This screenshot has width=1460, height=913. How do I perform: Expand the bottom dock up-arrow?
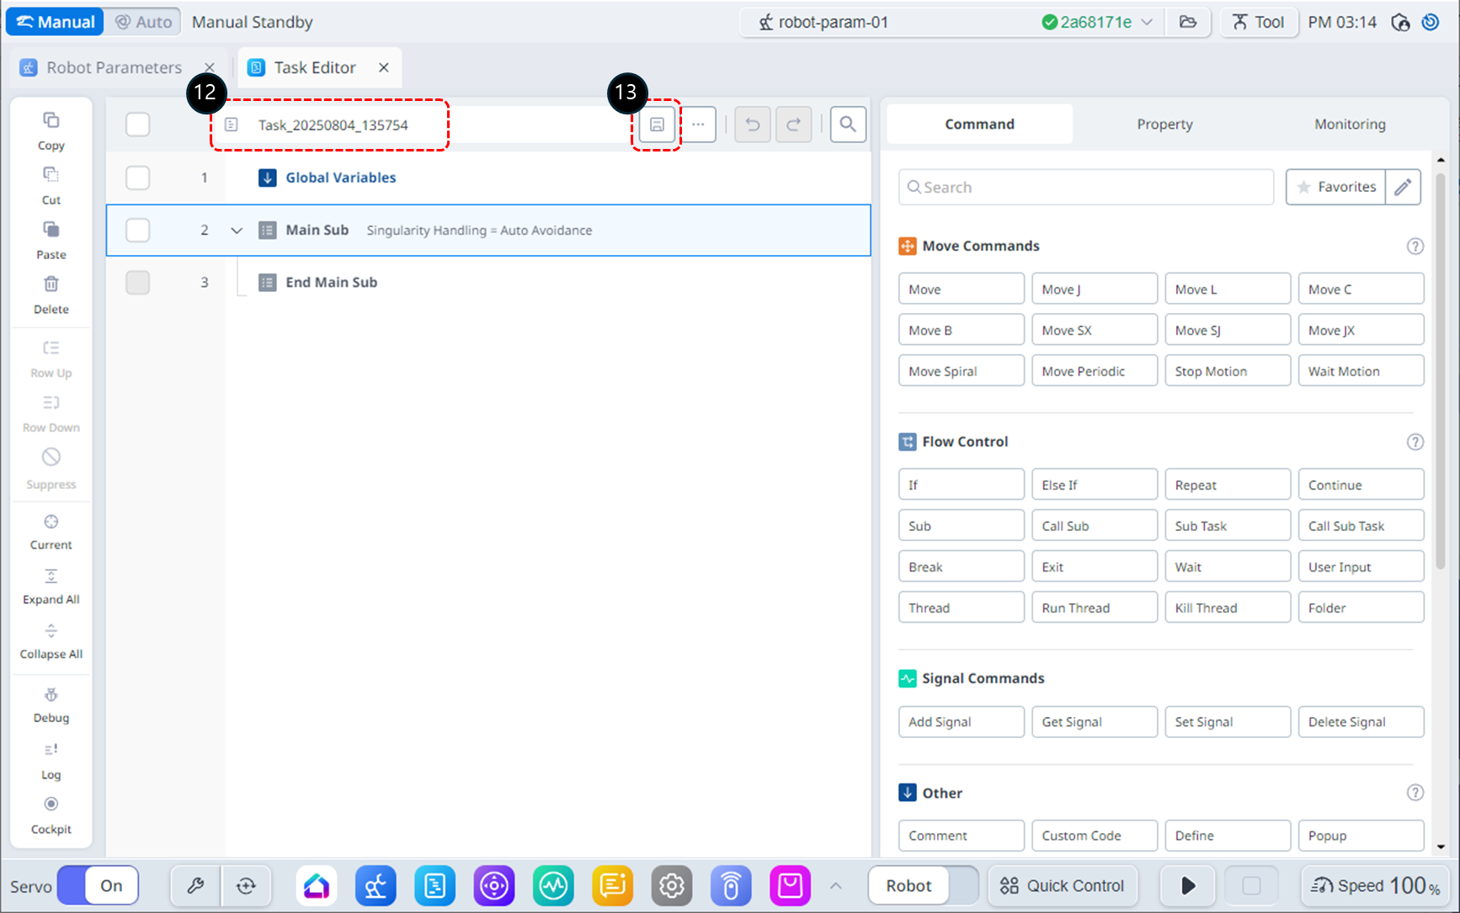pyautogui.click(x=835, y=885)
